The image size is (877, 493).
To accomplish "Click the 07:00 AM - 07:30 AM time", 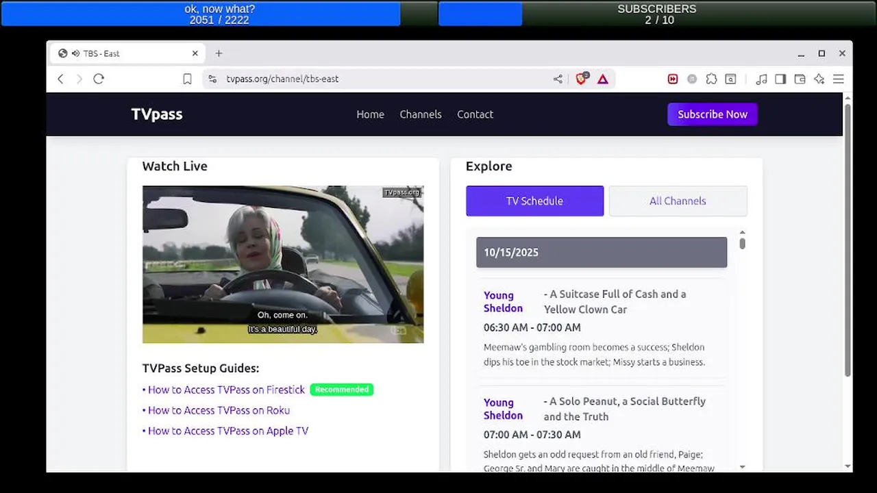I will (x=532, y=435).
